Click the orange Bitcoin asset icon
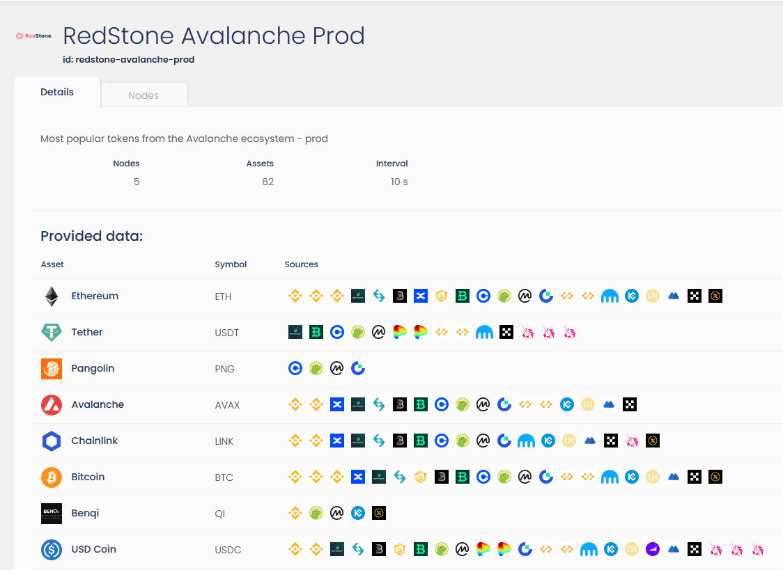This screenshot has width=783, height=570. coord(52,477)
